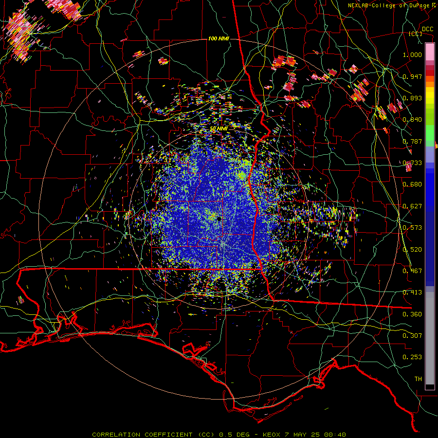
Task: Click the 100 NMI range ring label
Action: click(x=219, y=38)
